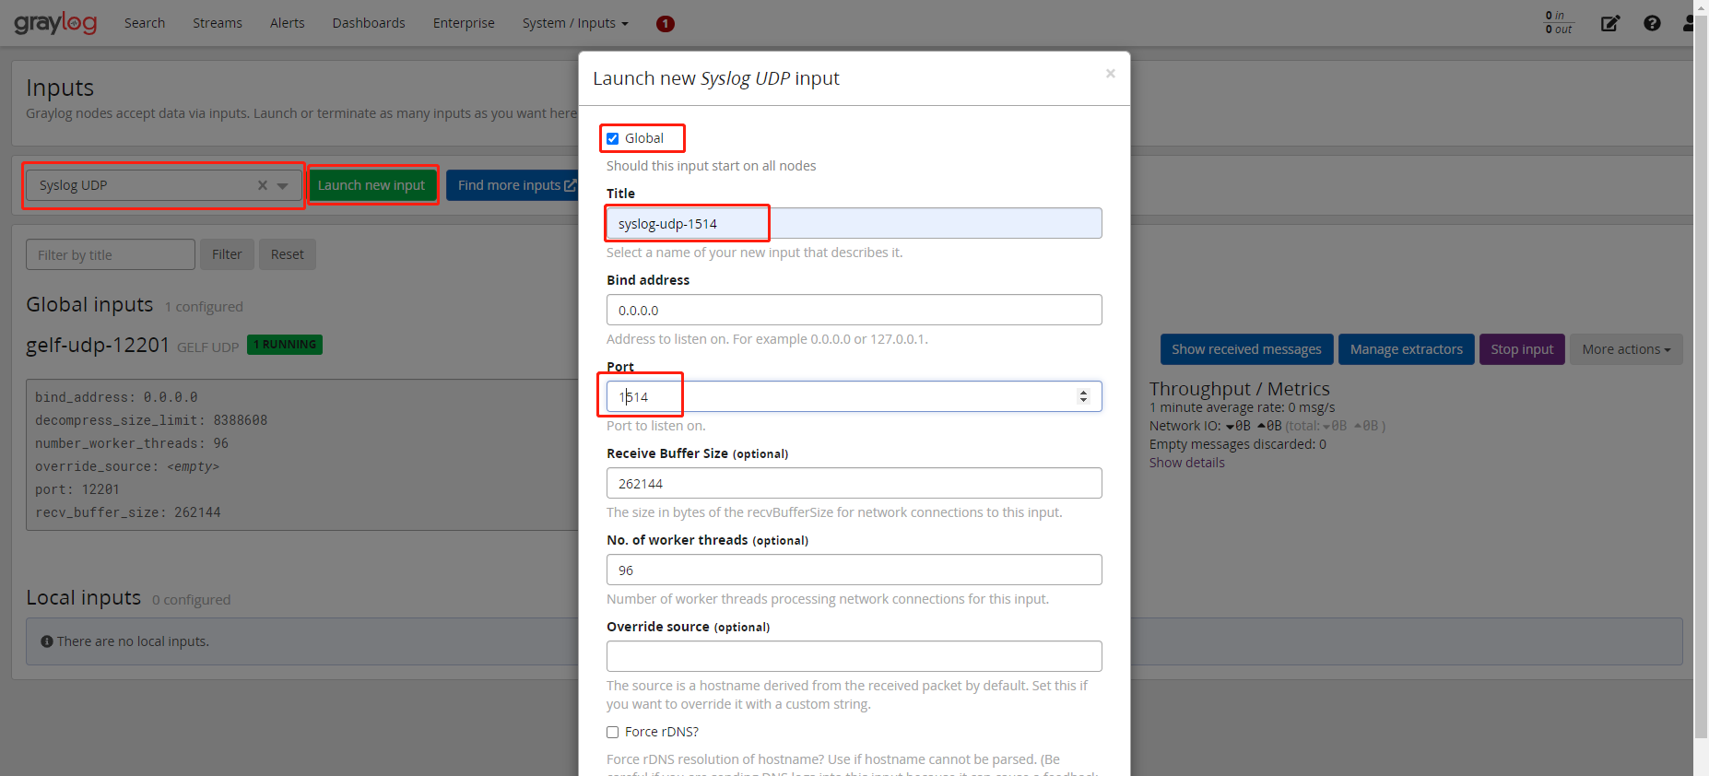Click Manage extractors button
This screenshot has height=776, width=1709.
(1406, 349)
